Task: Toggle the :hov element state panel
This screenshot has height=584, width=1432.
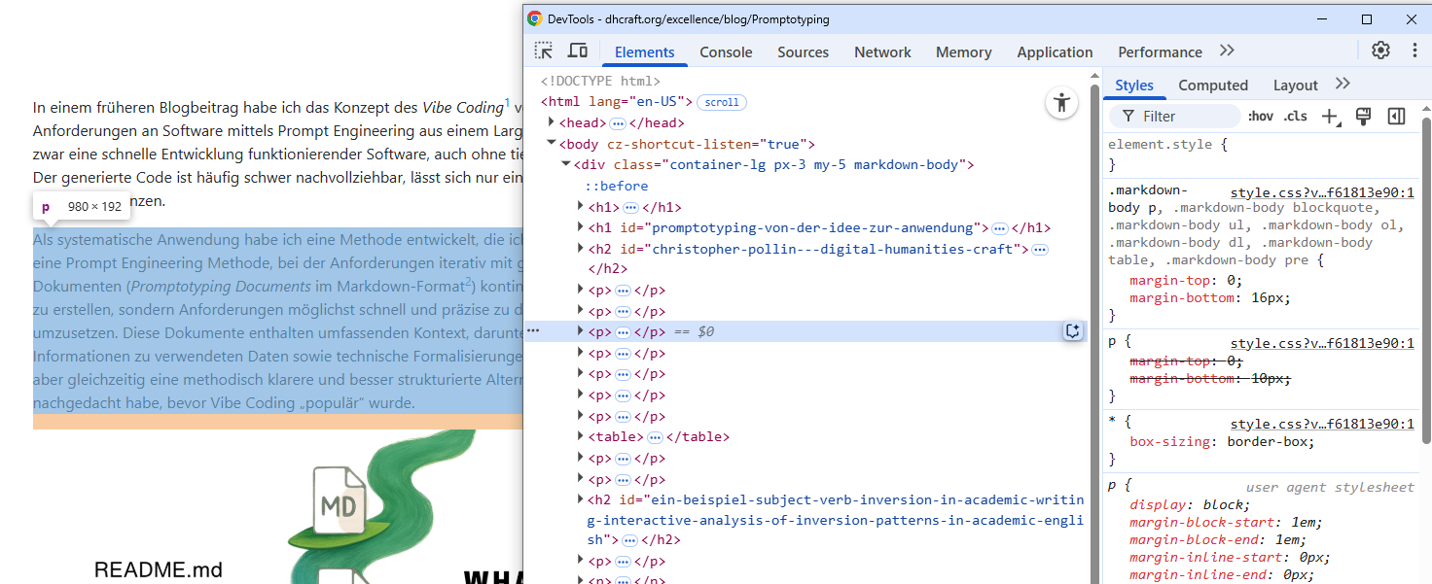Action: (x=1260, y=117)
